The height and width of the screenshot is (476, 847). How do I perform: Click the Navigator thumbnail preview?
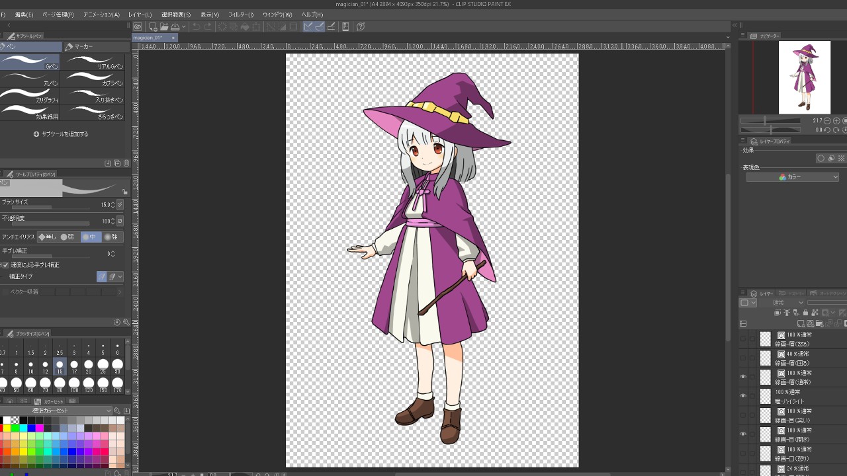point(805,77)
